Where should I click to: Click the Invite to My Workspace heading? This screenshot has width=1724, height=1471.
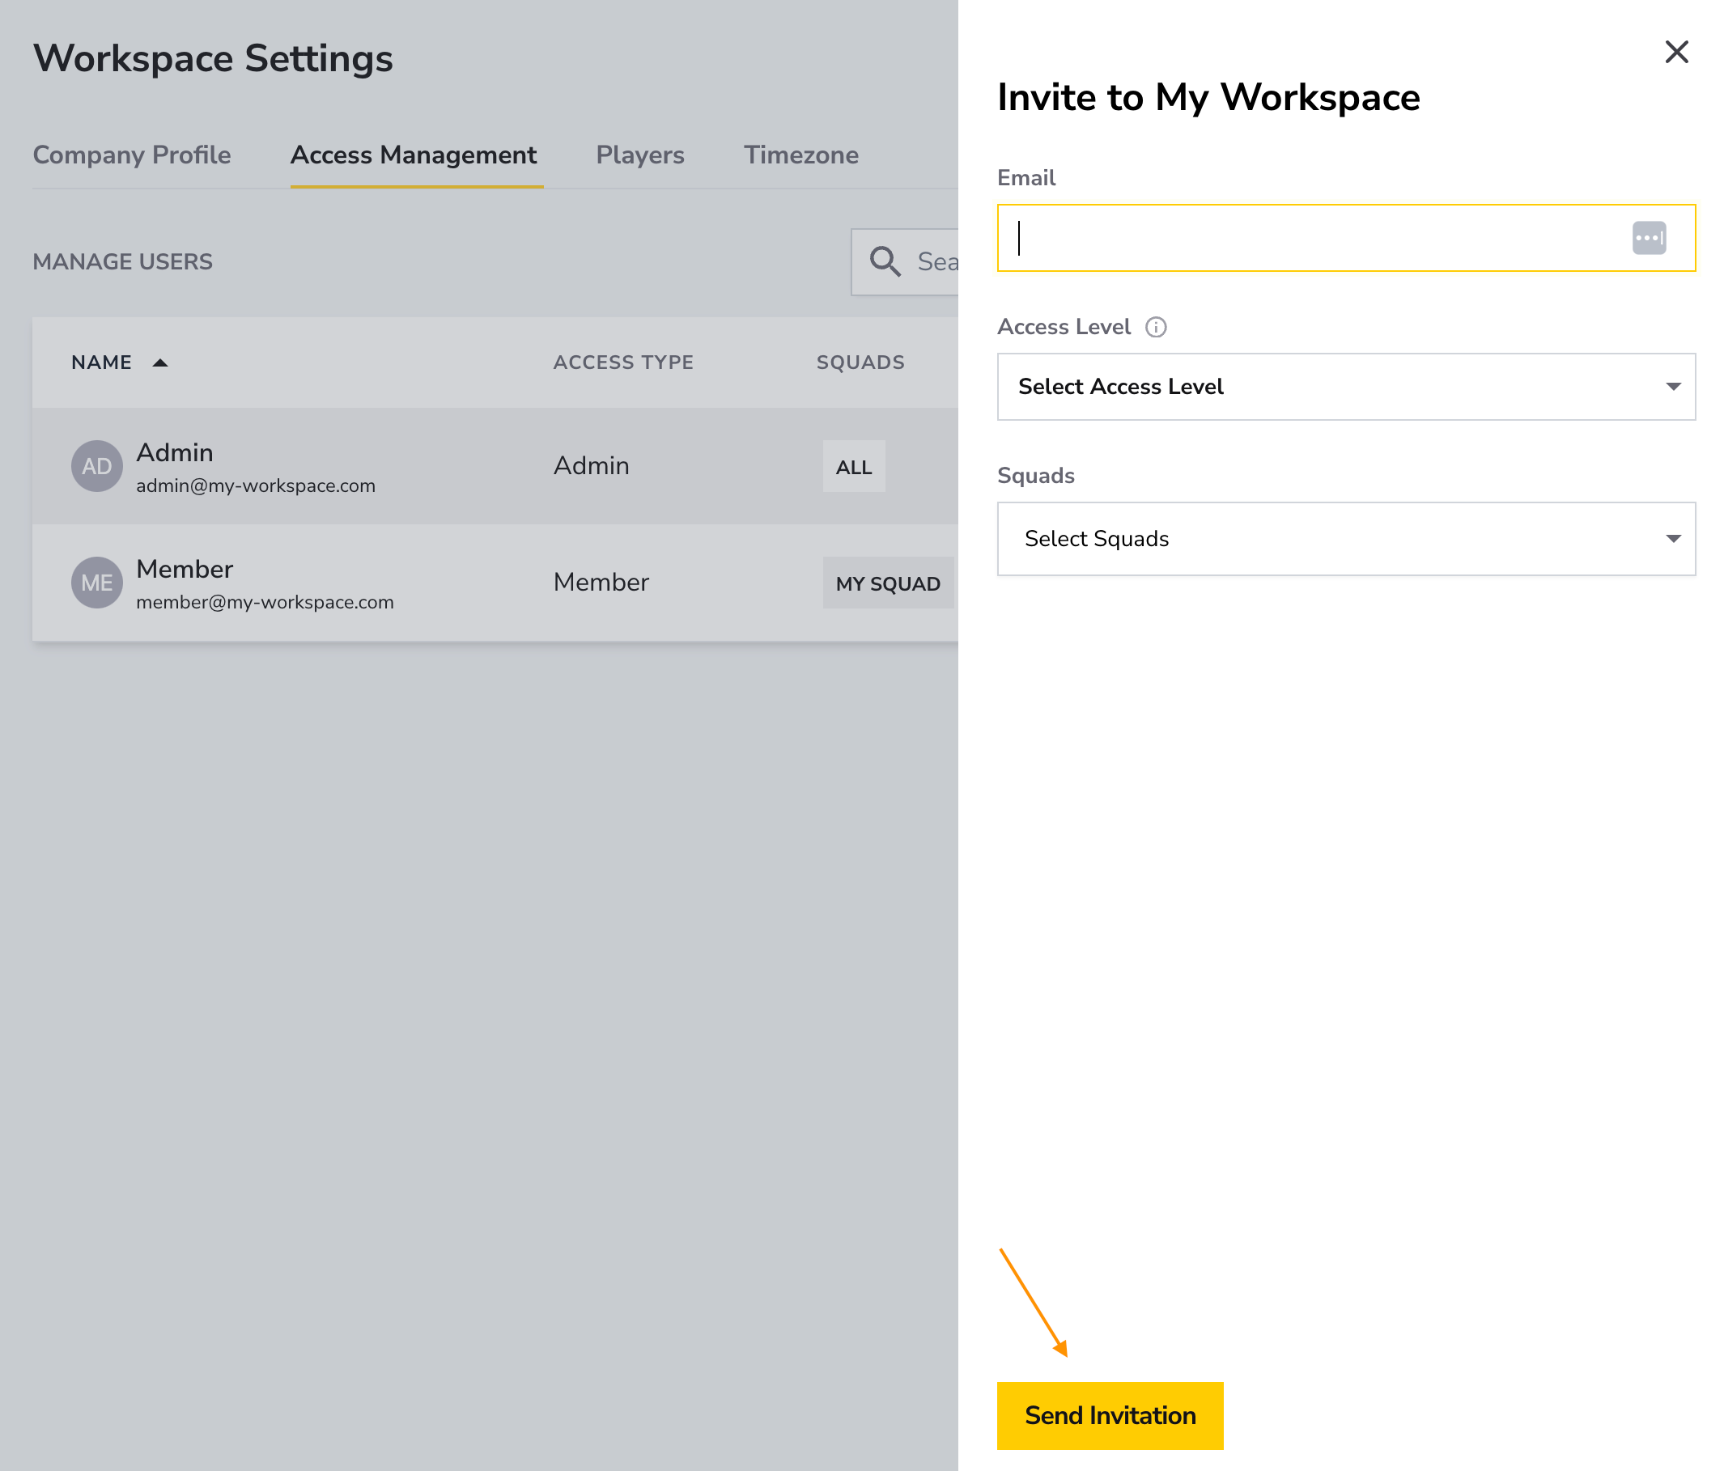(1208, 97)
